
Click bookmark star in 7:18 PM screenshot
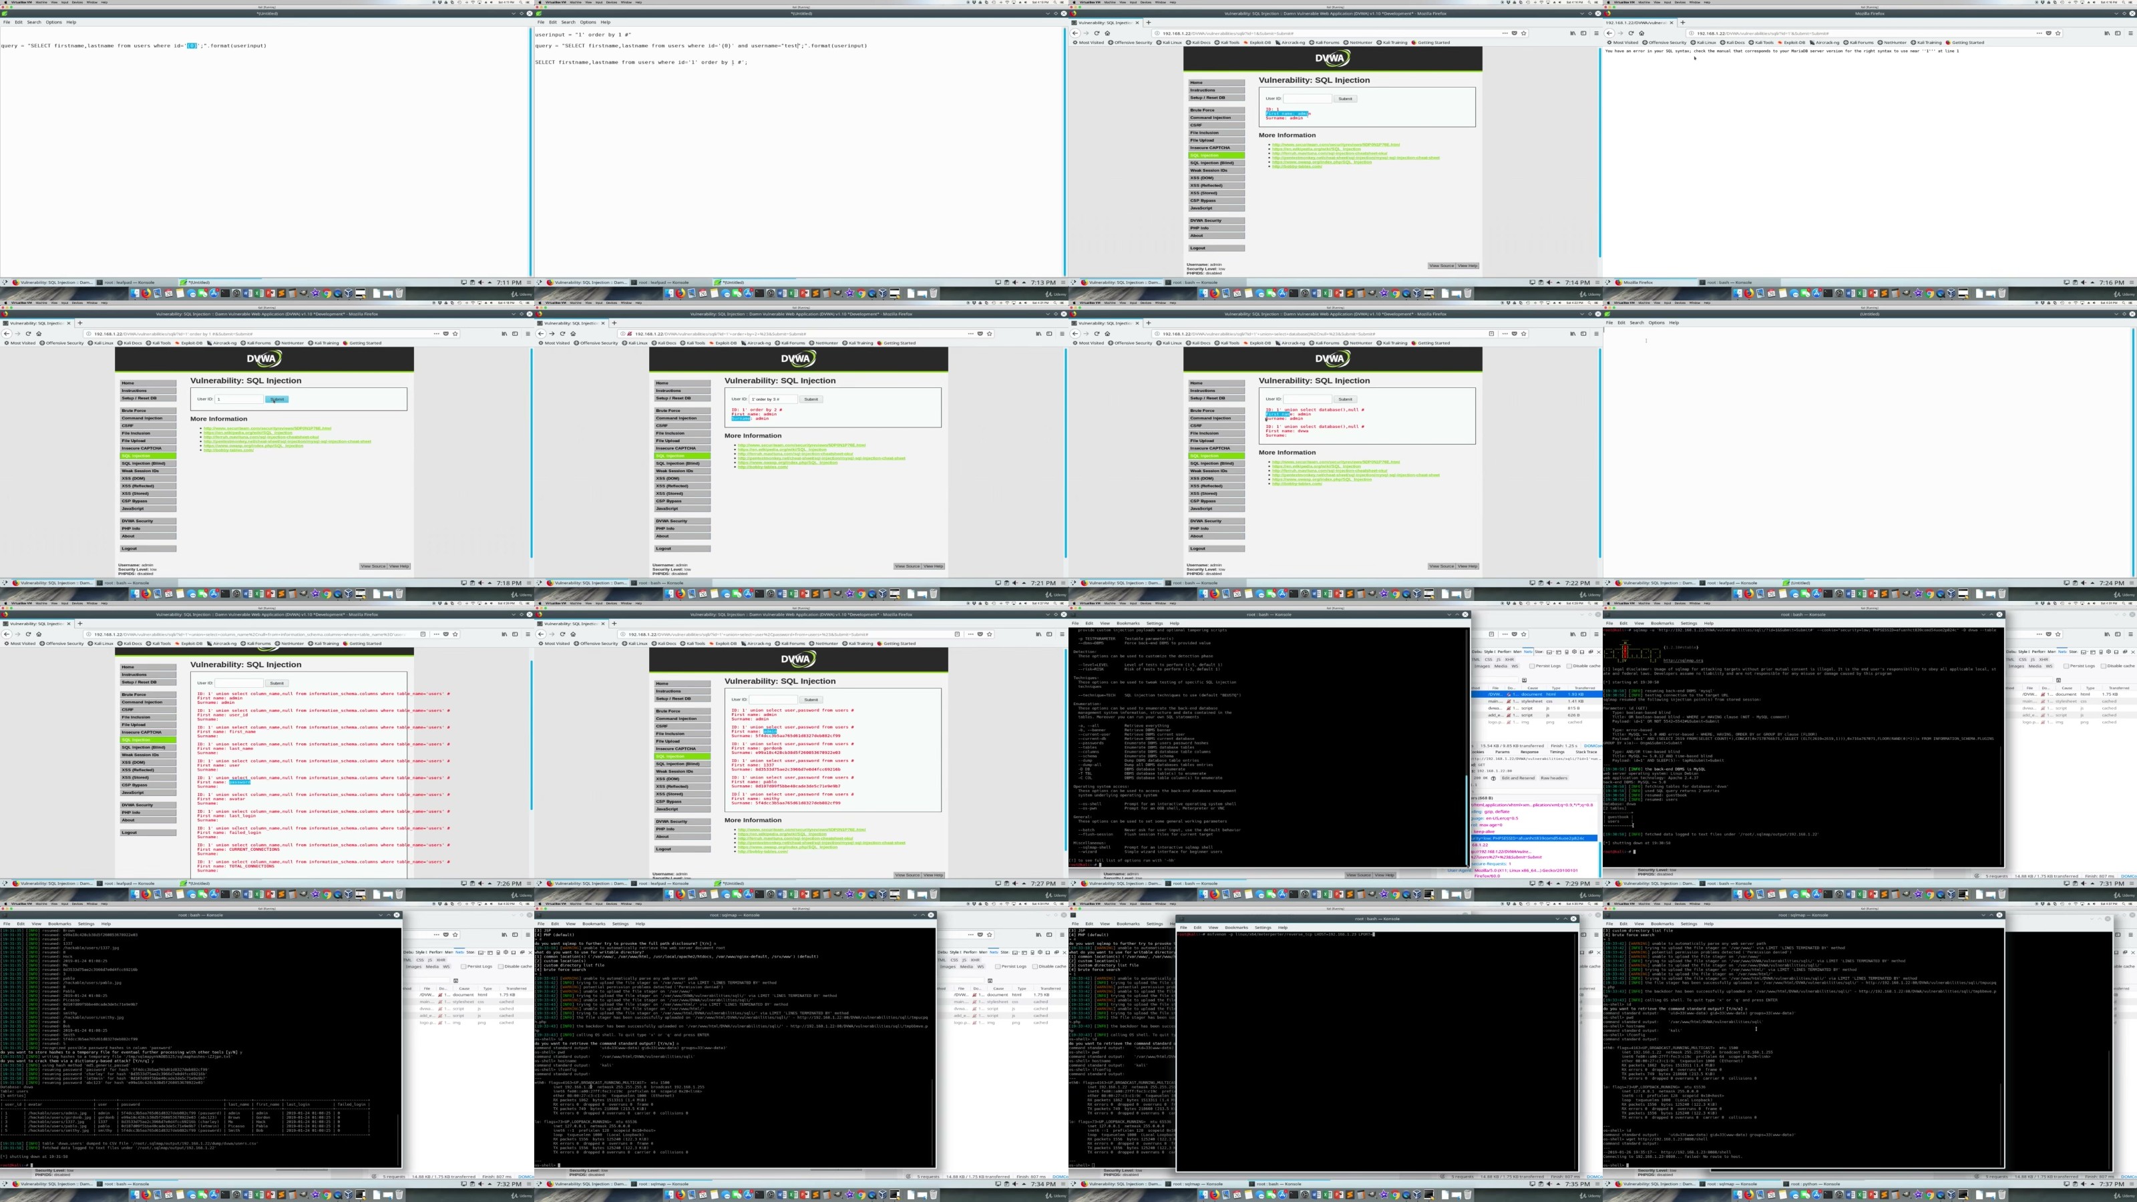(x=455, y=333)
